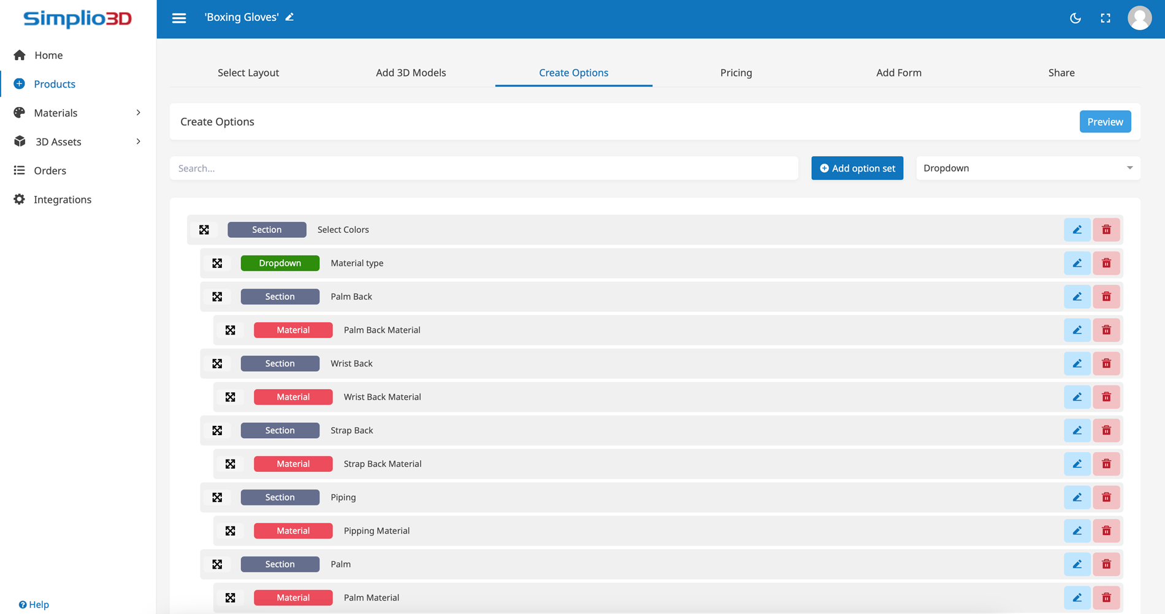Open the user profile avatar
The image size is (1165, 614).
click(1139, 18)
